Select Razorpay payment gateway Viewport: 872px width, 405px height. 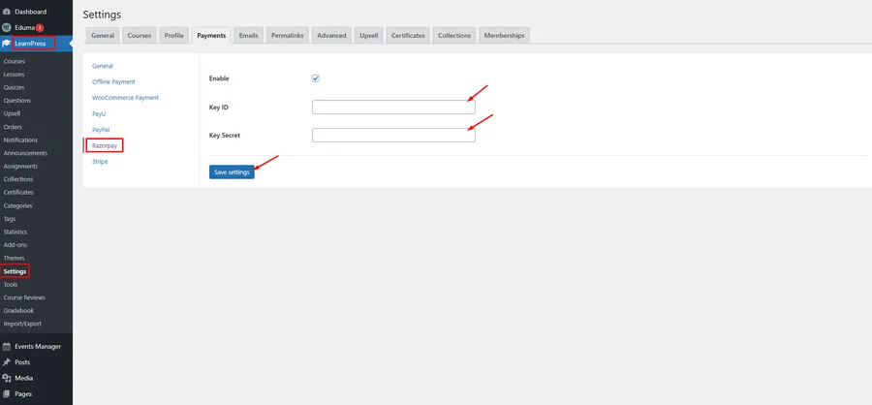point(105,145)
